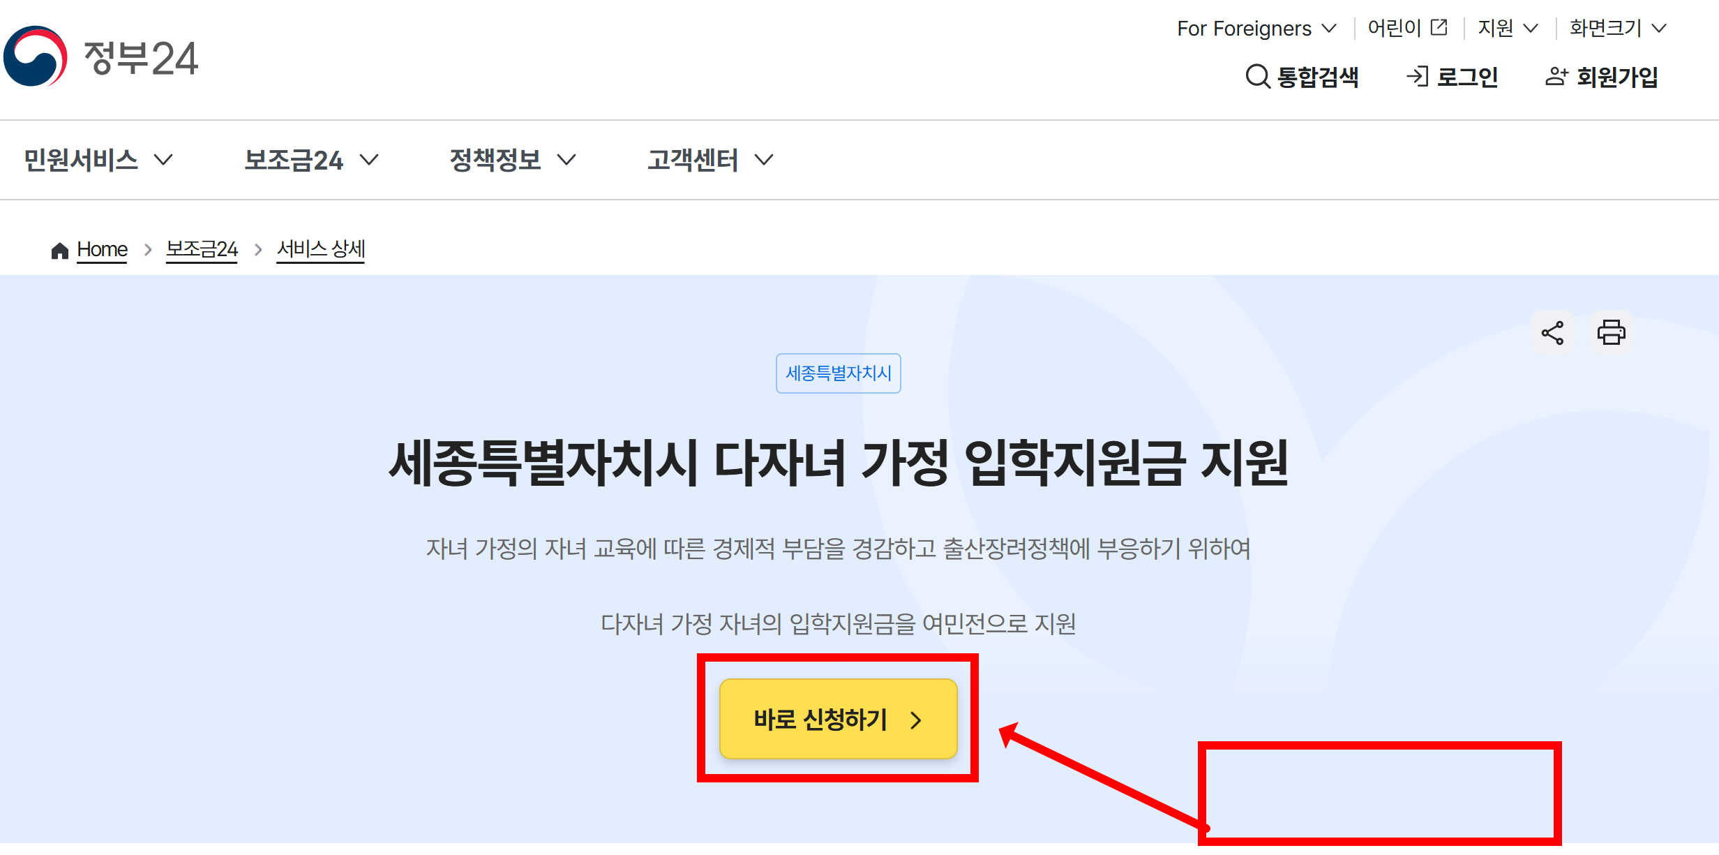Click the Home breadcrumb link text
The height and width of the screenshot is (855, 1719).
pyautogui.click(x=102, y=249)
